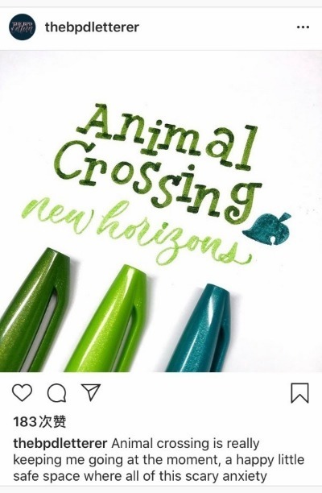Tap the dark green pen cap
322x493 pixels.
(31, 309)
